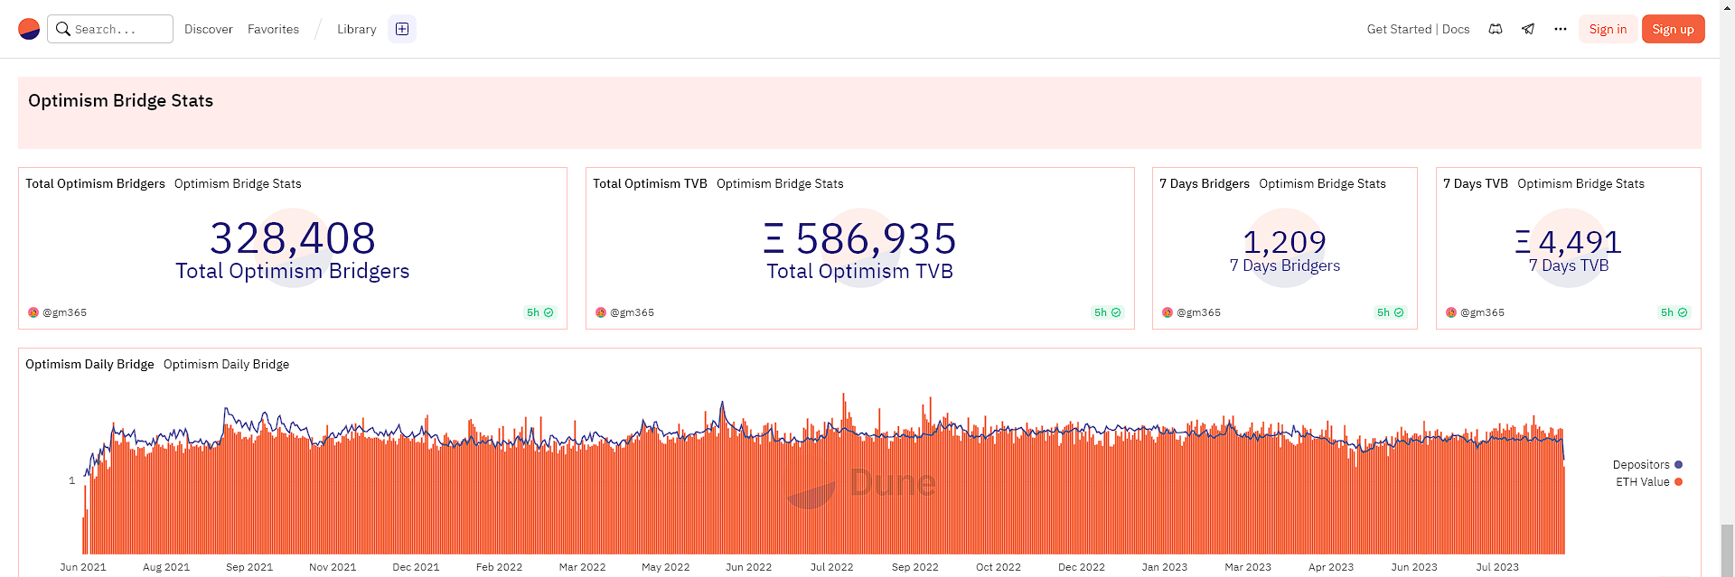Open the query link beside 7 Days Bridgers title
Screen dimensions: 1735x577
coord(1322,183)
